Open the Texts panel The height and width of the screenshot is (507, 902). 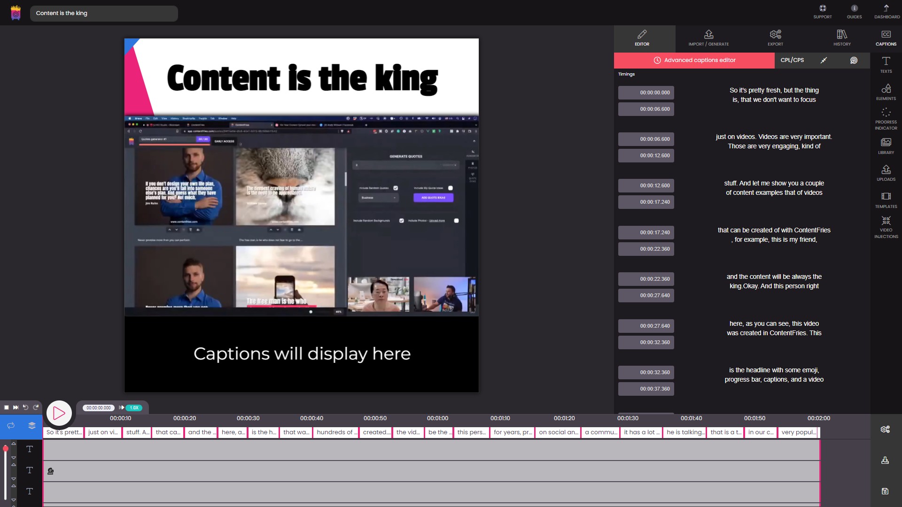[x=886, y=65]
